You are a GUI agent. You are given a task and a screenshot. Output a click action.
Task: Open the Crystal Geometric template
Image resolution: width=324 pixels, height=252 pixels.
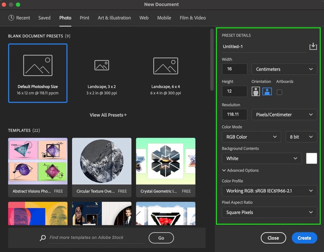[x=166, y=167]
